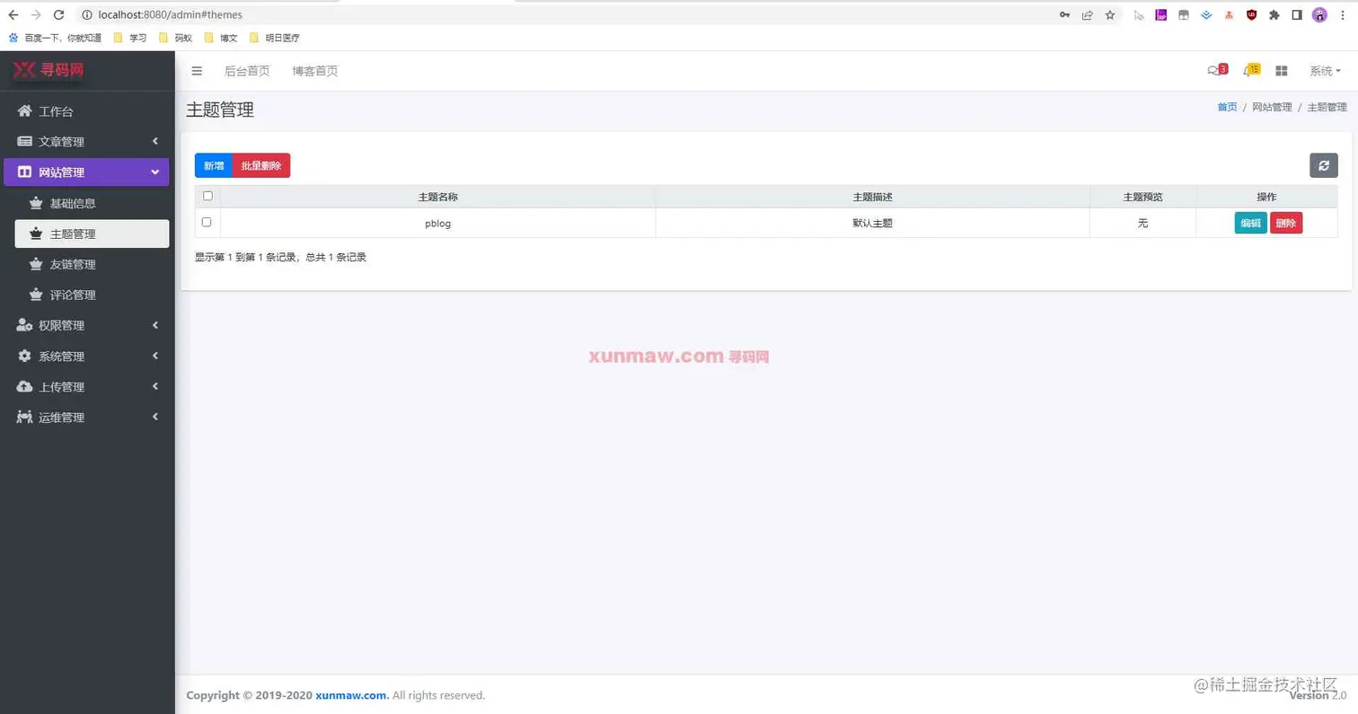Share this page via the share icon
1358x714 pixels.
[x=1088, y=14]
